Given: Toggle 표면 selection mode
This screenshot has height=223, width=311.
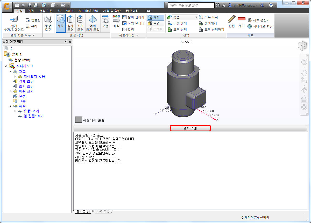Looking at the screenshot, I should click(155, 23).
